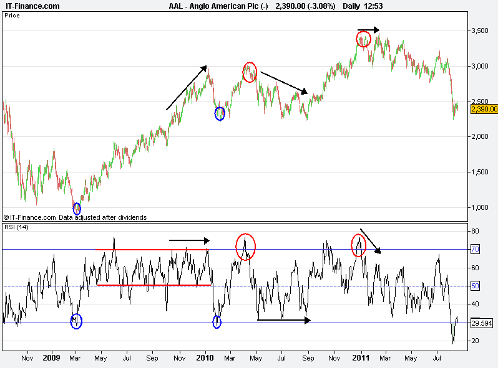The width and height of the screenshot is (498, 368).
Task: Click the Price label in chart corner
Action: pos(12,16)
